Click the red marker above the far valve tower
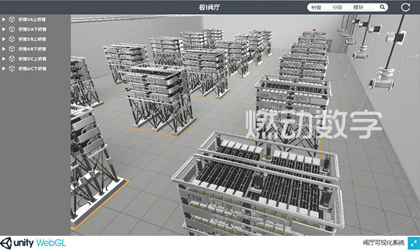Viewport: 420px width, 250px height. tap(314, 30)
